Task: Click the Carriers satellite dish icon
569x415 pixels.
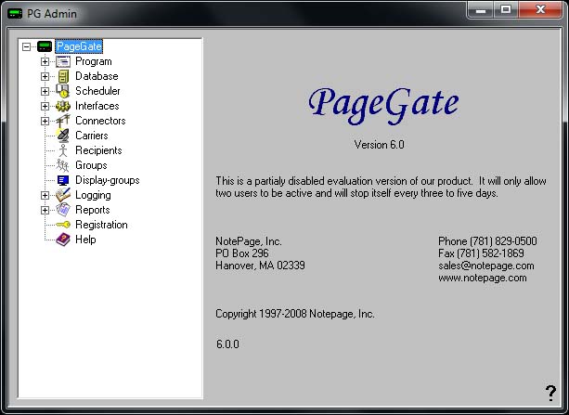Action: tap(63, 136)
